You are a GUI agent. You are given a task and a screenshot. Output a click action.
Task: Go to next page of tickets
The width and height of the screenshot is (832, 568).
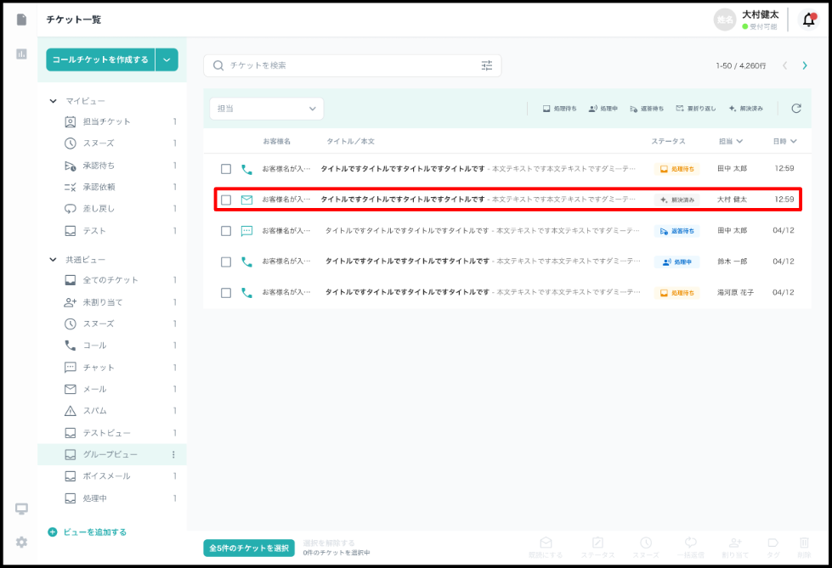(x=805, y=65)
